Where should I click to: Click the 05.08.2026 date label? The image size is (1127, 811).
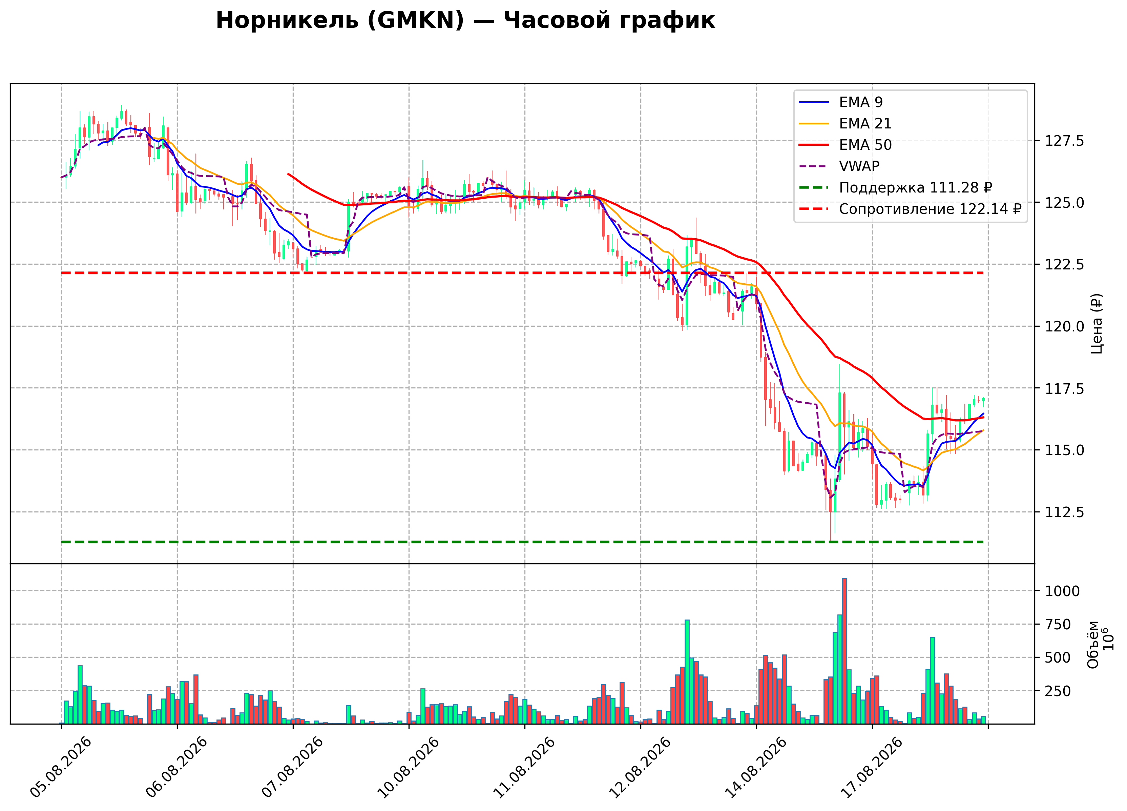click(x=61, y=767)
